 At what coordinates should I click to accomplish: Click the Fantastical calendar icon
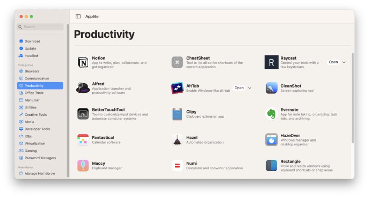[83, 140]
